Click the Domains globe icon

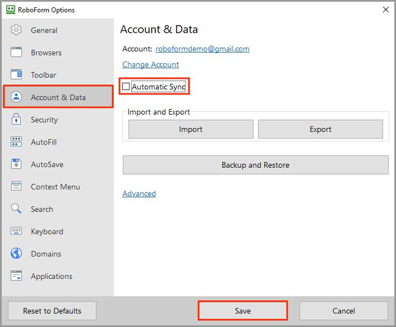[16, 253]
